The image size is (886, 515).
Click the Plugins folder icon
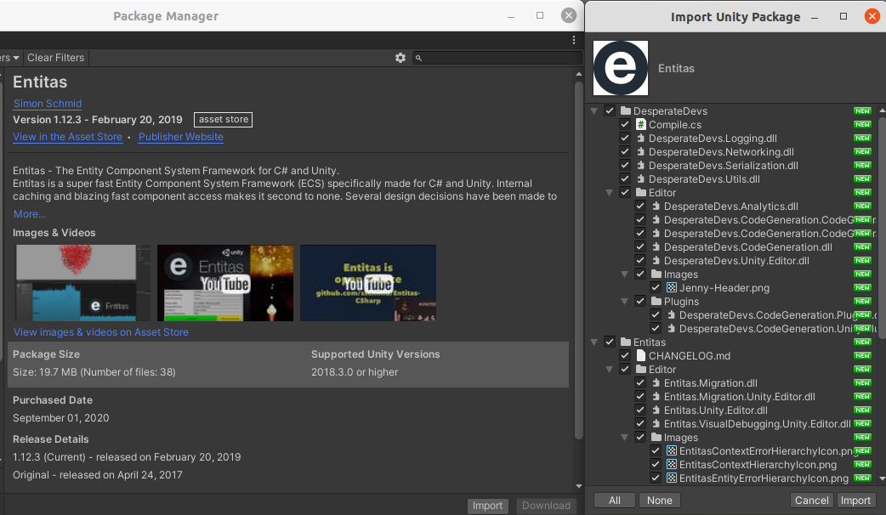(656, 301)
